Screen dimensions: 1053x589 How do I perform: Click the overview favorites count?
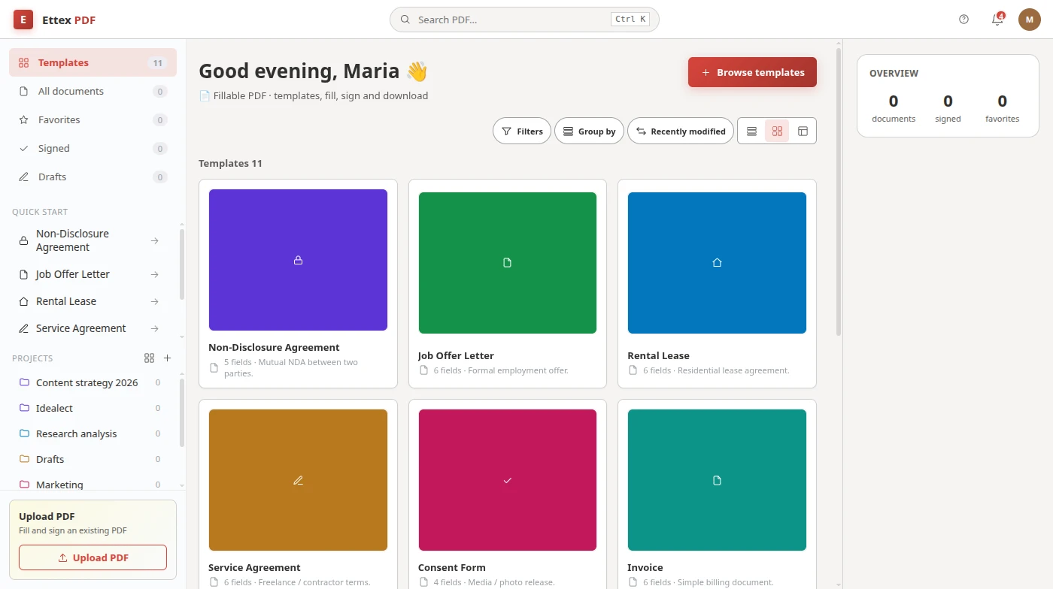pos(1002,101)
